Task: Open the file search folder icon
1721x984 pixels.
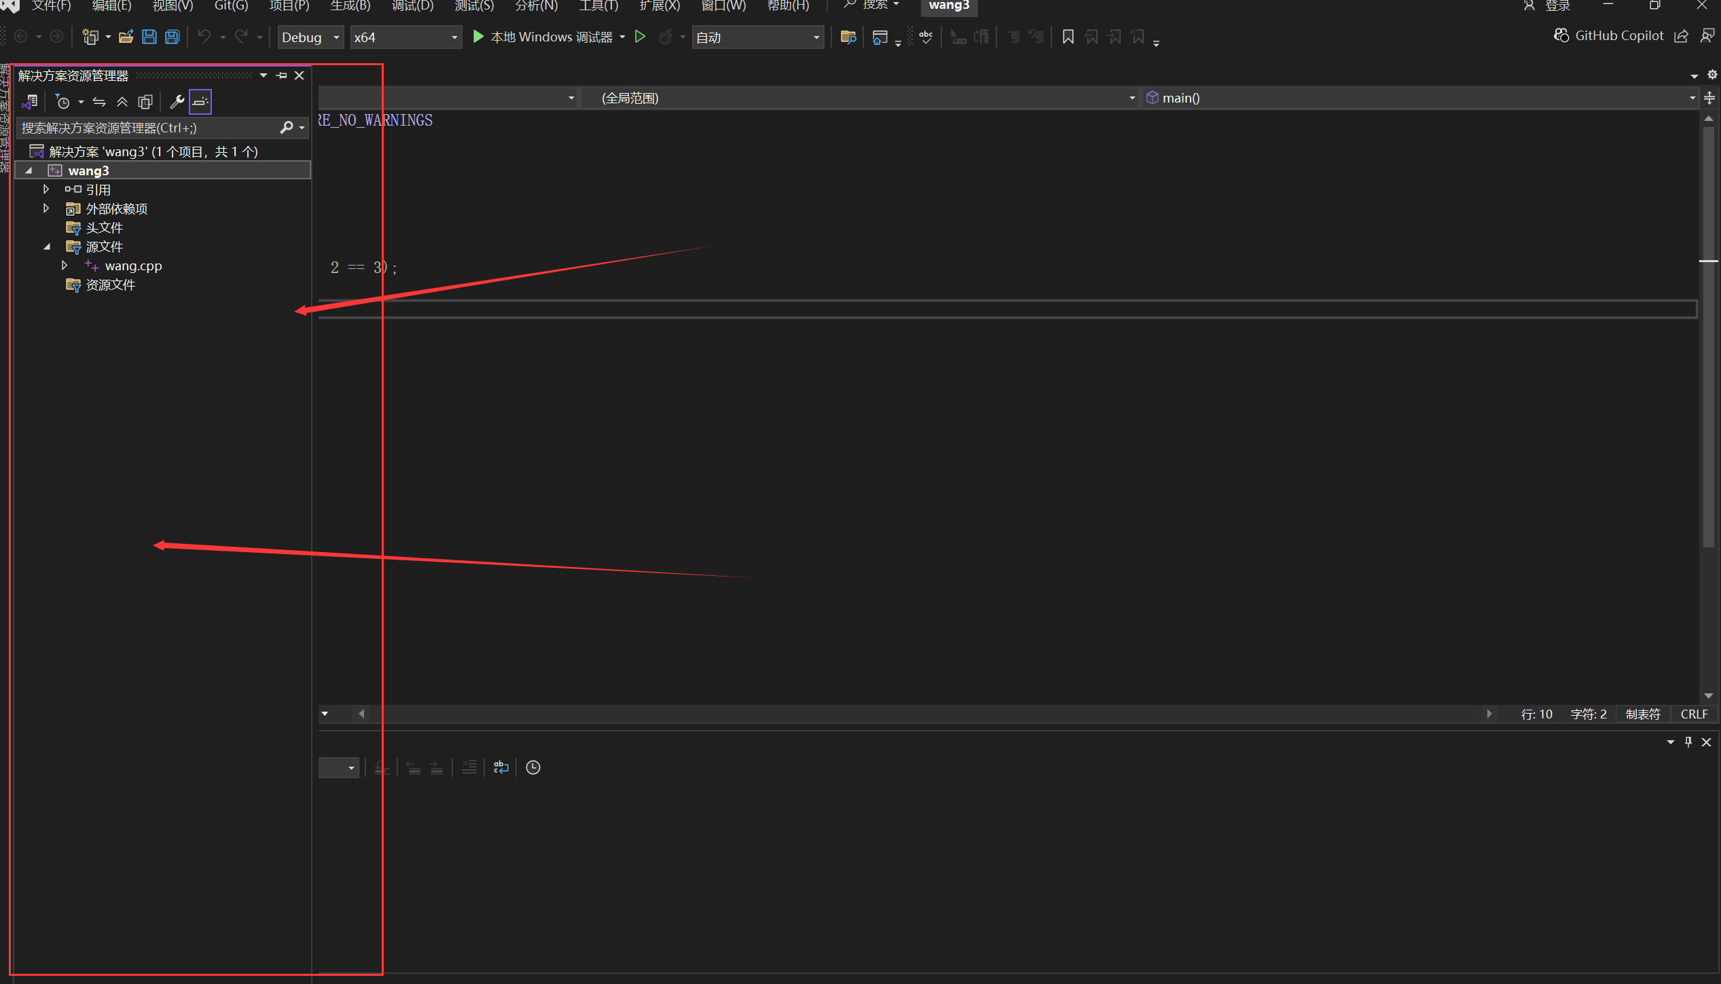Action: point(848,37)
